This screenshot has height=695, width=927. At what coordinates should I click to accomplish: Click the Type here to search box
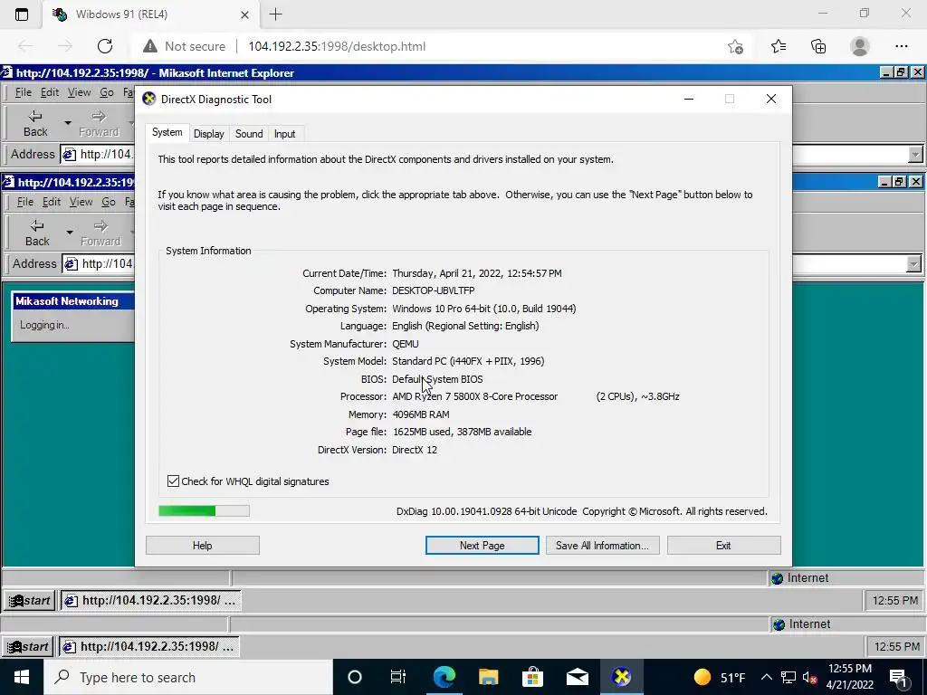pyautogui.click(x=188, y=677)
